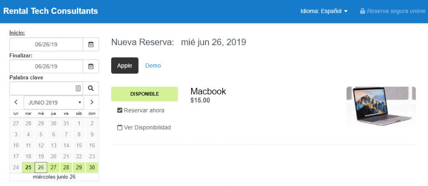The height and width of the screenshot is (186, 428).
Task: Click the keyword search magnifier icon
Action: [x=91, y=88]
